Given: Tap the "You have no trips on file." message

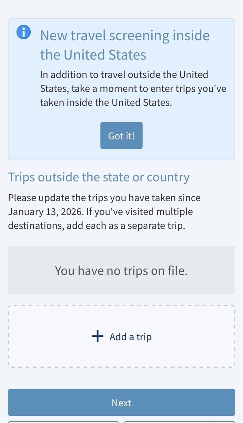Looking at the screenshot, I should [x=121, y=271].
